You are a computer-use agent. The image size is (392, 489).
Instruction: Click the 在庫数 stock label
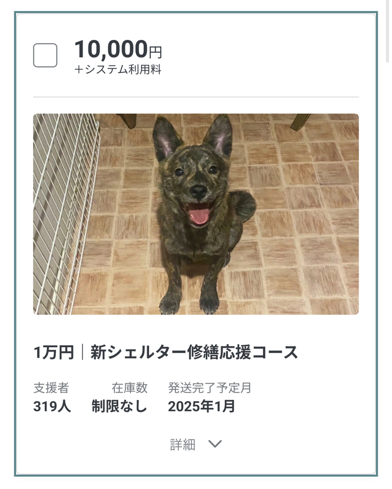coord(129,388)
